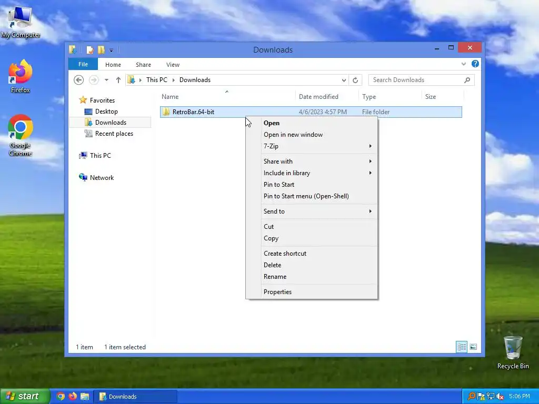539x404 pixels.
Task: Select Network in navigation pane
Action: (102, 178)
